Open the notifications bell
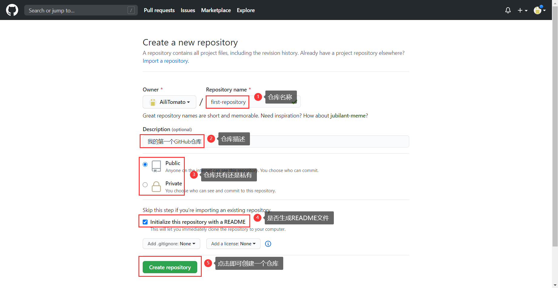The width and height of the screenshot is (558, 288). 508,10
